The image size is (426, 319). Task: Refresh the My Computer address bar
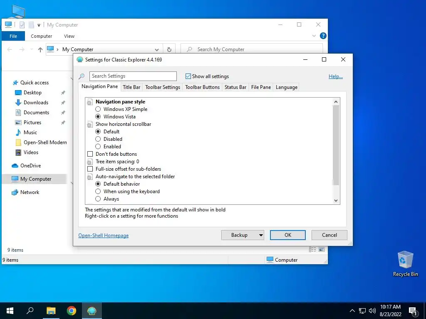pyautogui.click(x=169, y=49)
